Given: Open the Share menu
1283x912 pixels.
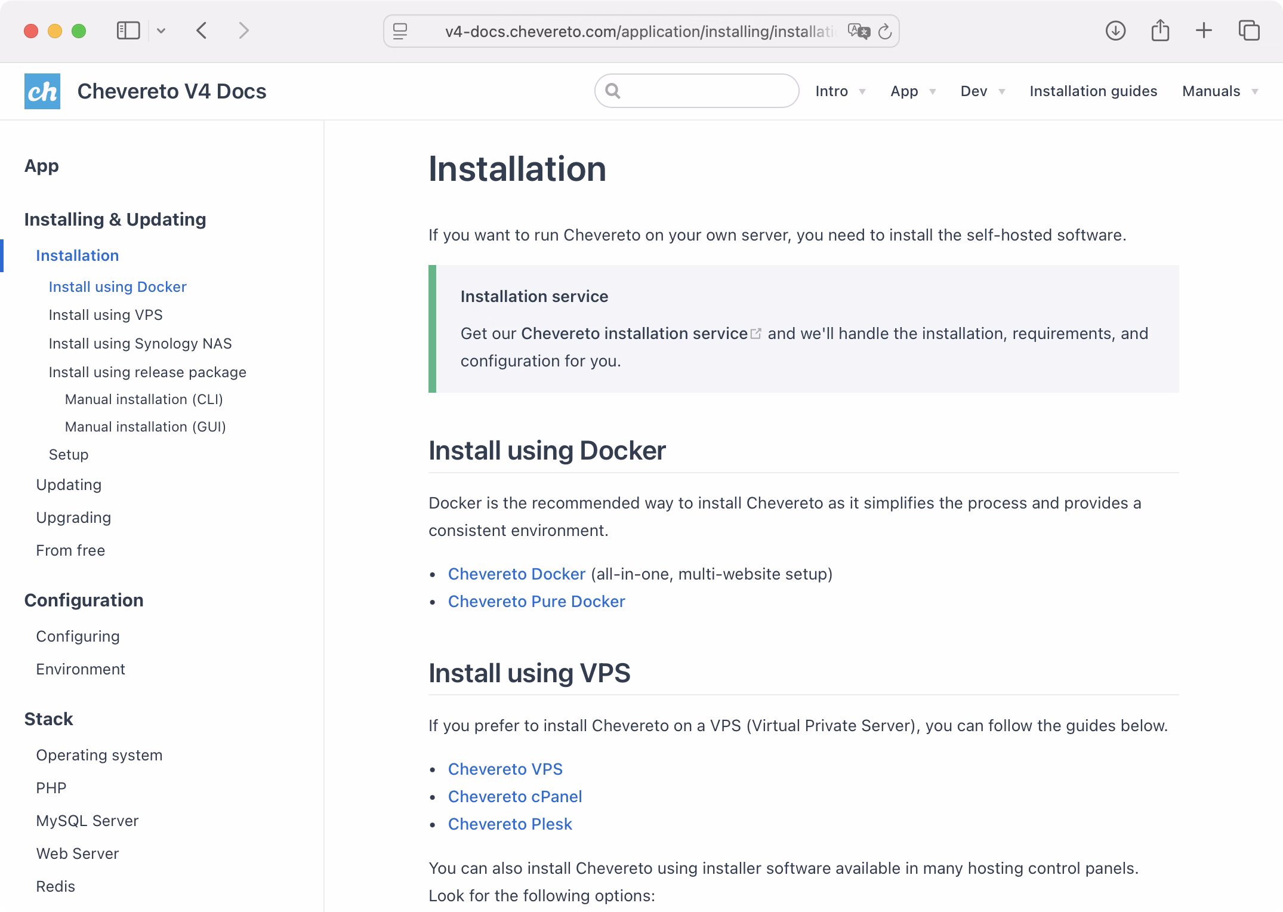Looking at the screenshot, I should tap(1160, 30).
